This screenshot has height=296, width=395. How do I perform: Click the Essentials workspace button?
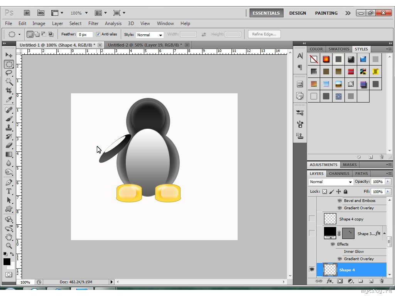click(x=266, y=13)
